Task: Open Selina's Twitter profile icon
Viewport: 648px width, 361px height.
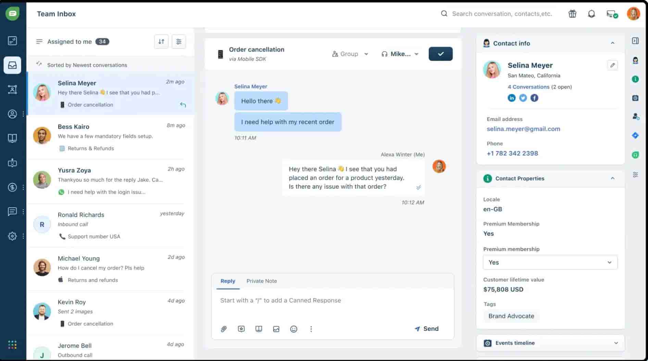Action: 523,98
